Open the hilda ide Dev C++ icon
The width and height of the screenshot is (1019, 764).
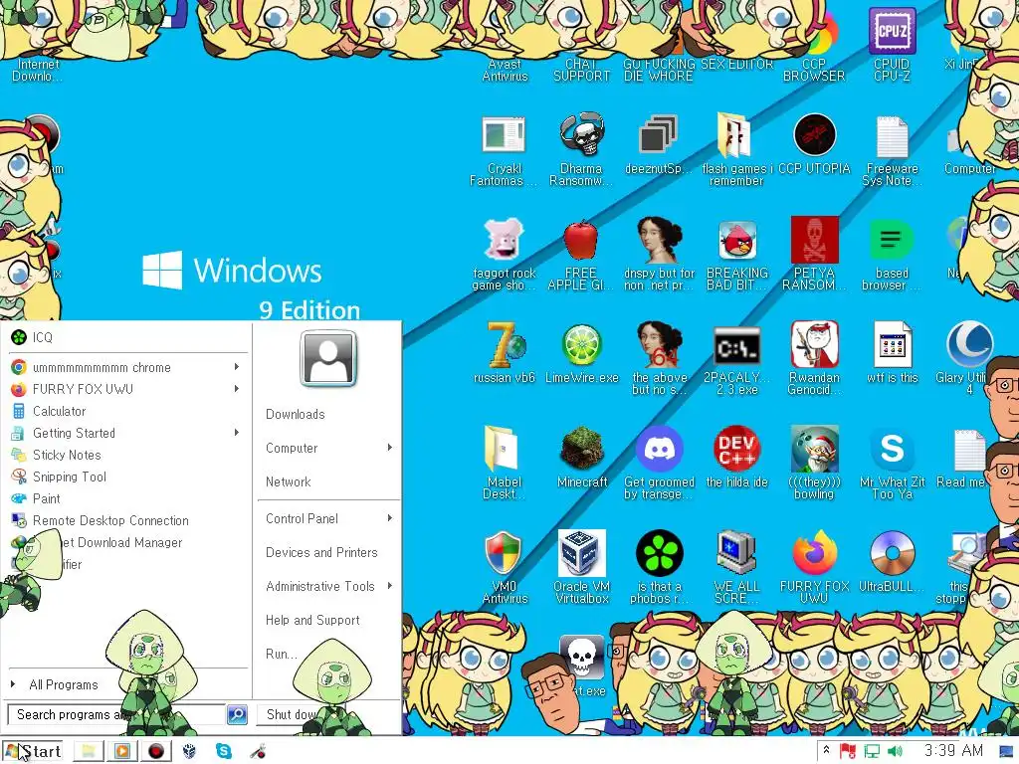click(x=736, y=449)
